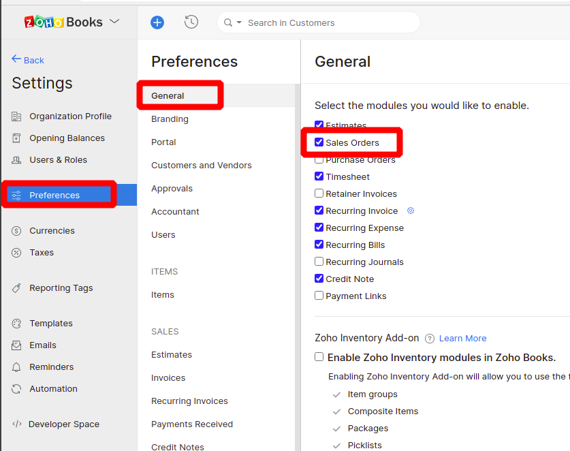
Task: Open Automation settings
Action: click(53, 389)
